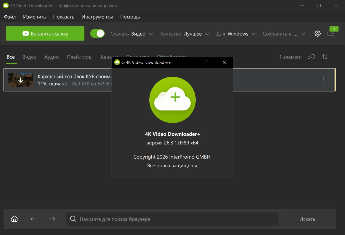345x235 pixels.
Task: Click the About dialog title-bar app icon
Action: pyautogui.click(x=117, y=63)
